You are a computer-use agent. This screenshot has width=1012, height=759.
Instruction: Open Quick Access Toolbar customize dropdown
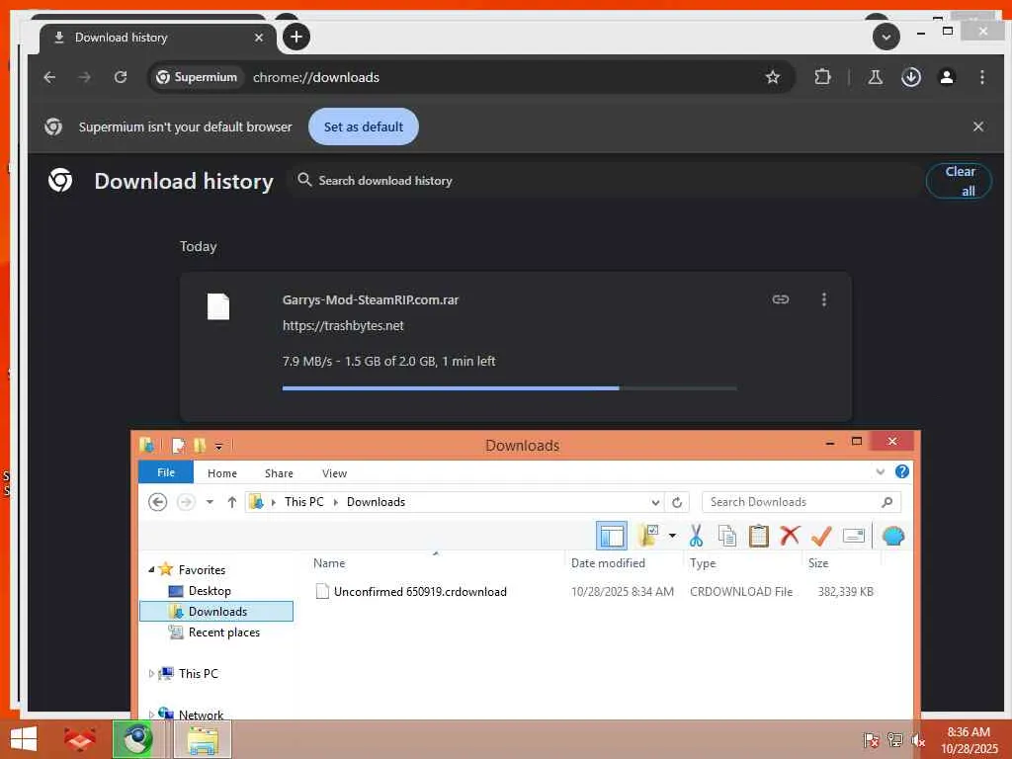pyautogui.click(x=218, y=446)
